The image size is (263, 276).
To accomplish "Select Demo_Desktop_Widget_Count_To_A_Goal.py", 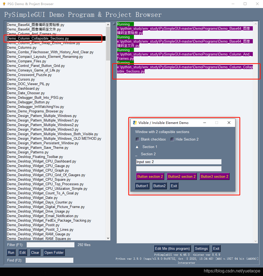I will (x=56, y=193).
